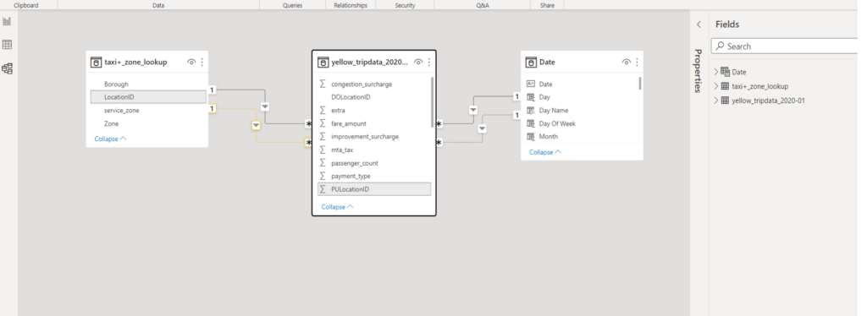Switch to Report view icon
The height and width of the screenshot is (316, 867).
7,21
